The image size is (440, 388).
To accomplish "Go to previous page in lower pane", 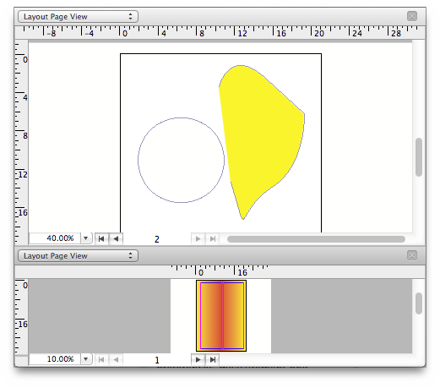I will click(116, 359).
